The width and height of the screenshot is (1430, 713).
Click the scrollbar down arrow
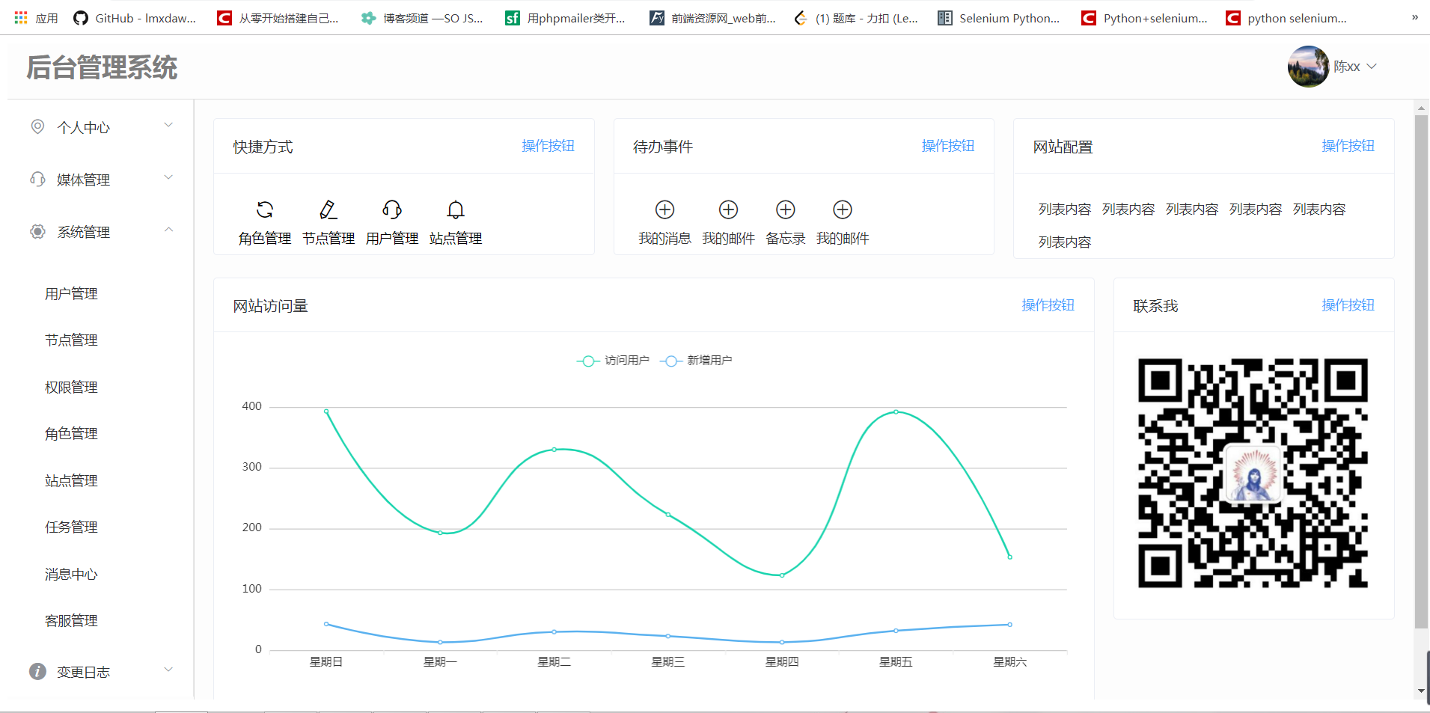click(x=1421, y=691)
